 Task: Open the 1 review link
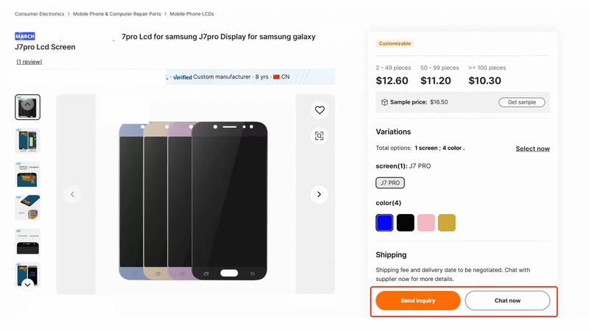29,62
